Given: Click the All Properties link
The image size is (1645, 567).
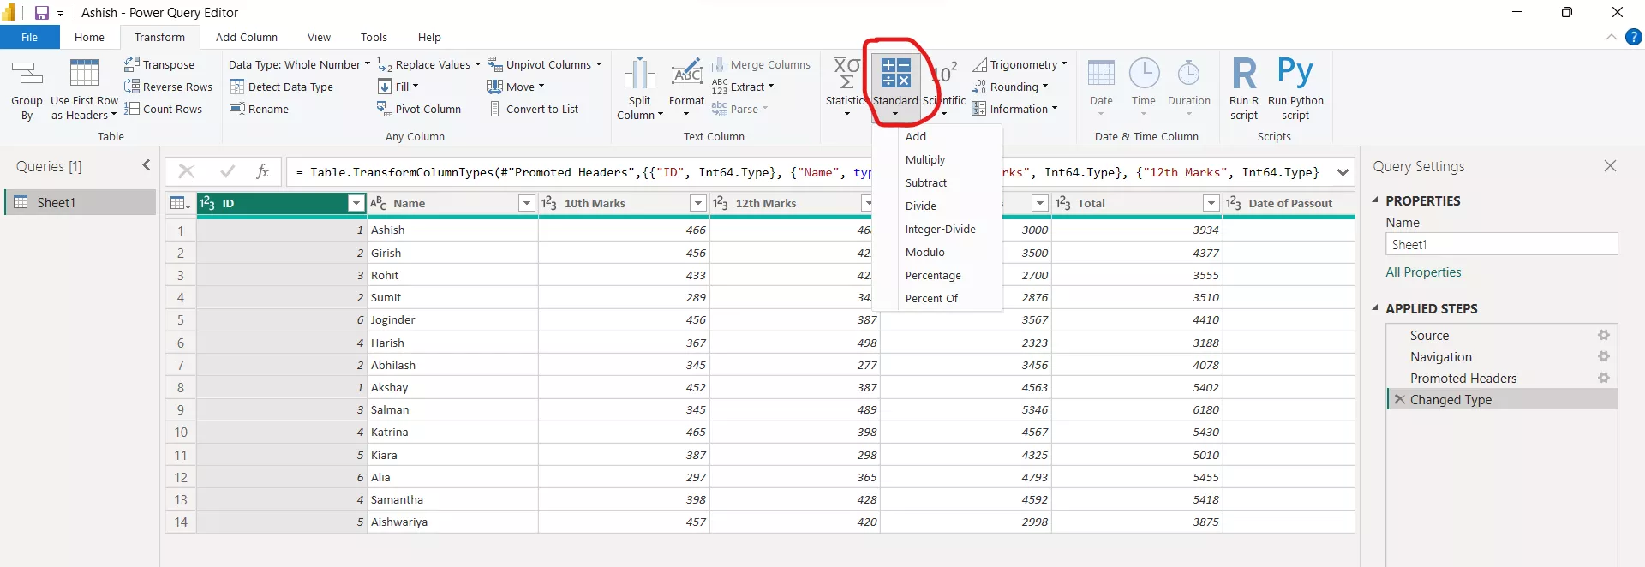Looking at the screenshot, I should coord(1423,272).
